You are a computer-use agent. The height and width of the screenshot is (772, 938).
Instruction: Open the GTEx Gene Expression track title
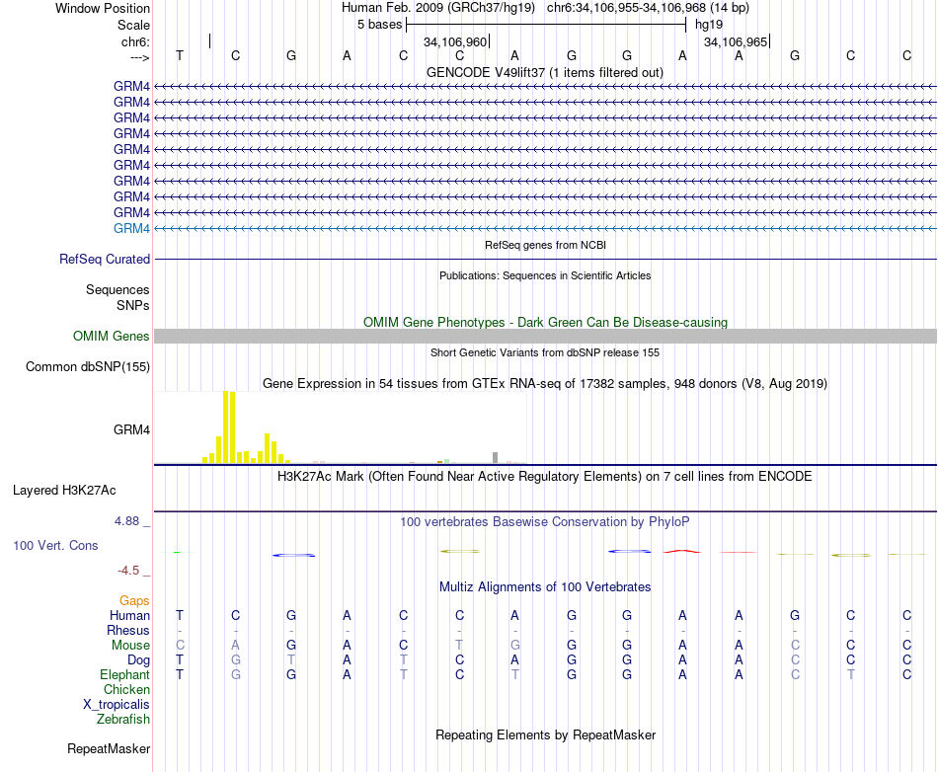545,383
